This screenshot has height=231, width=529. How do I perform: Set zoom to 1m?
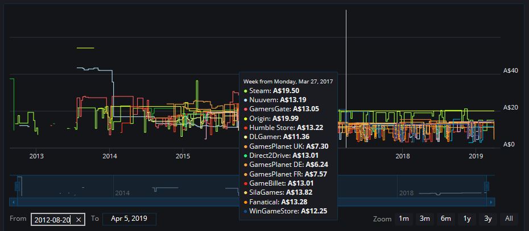pyautogui.click(x=404, y=219)
